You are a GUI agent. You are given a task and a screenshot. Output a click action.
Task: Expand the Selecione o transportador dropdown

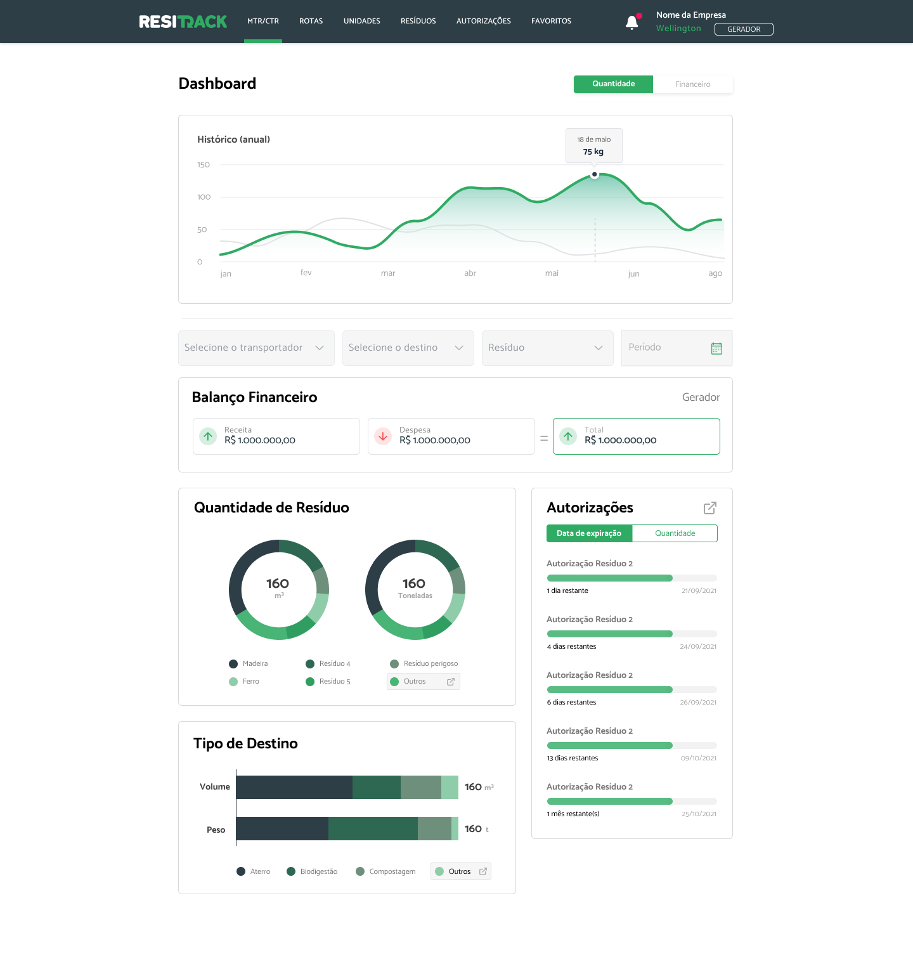coord(256,348)
